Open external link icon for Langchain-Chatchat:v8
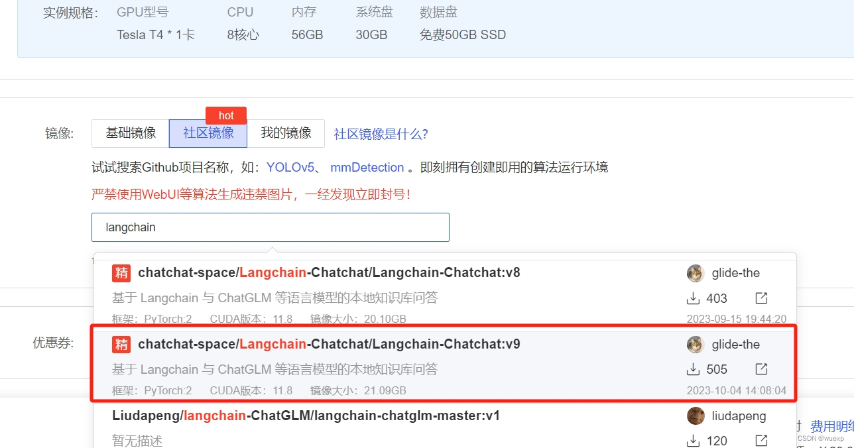 (761, 298)
